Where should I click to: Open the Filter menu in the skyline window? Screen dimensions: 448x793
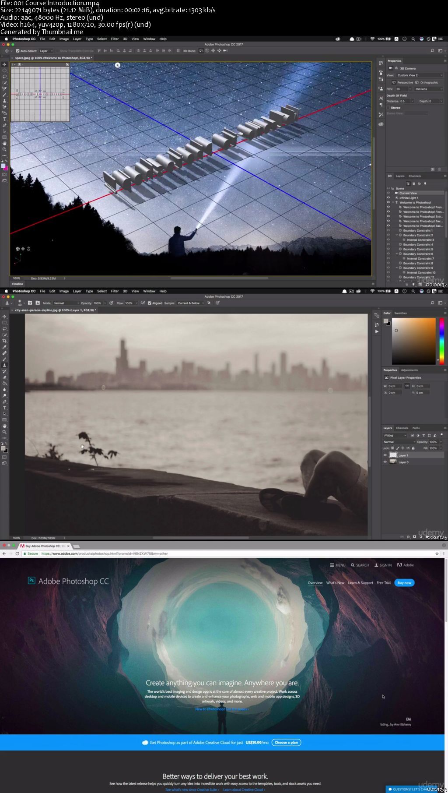point(115,291)
